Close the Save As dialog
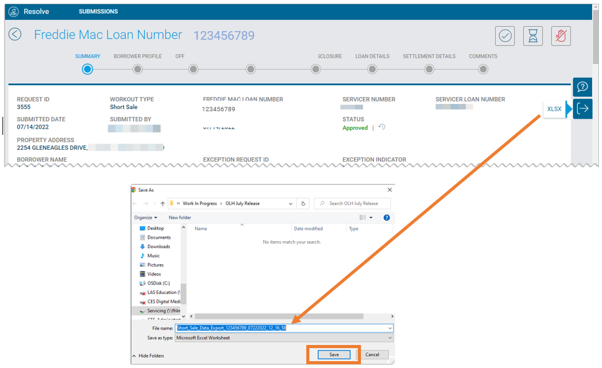 point(390,190)
